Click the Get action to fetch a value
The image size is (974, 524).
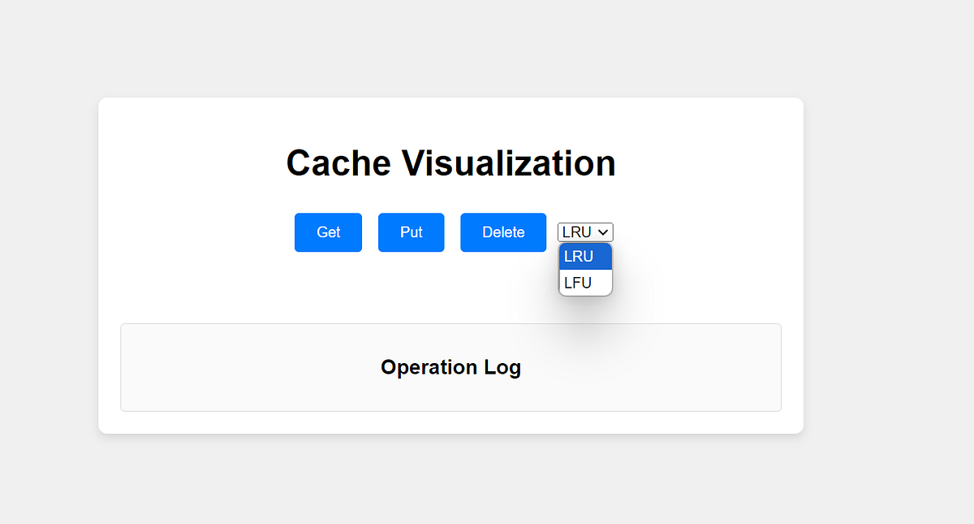pos(328,232)
